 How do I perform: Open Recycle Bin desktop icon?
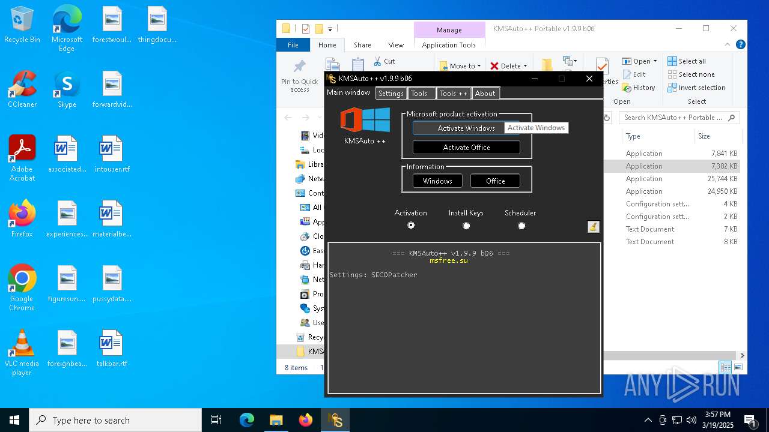[22, 25]
